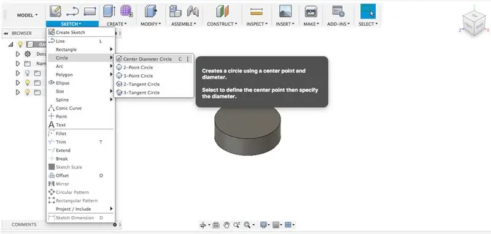Click the Pan hand tool in navigation bar
This screenshot has width=491, height=234.
pos(226,225)
